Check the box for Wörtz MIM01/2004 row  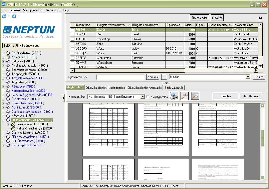click(x=73, y=53)
